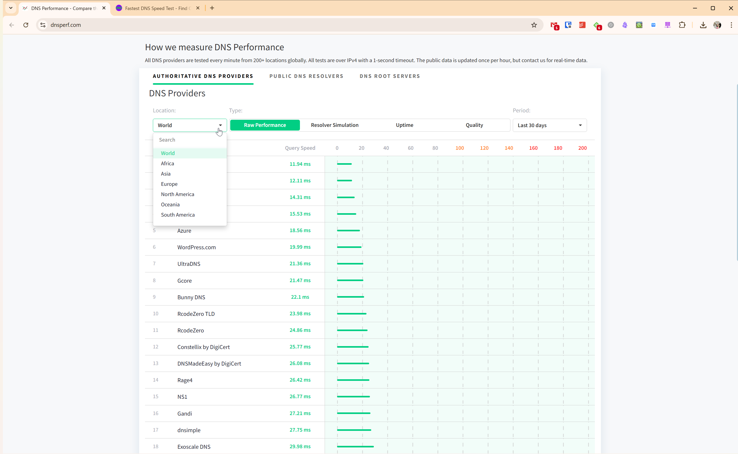Open the Extensions puzzle-piece menu
The width and height of the screenshot is (738, 454).
tap(682, 25)
